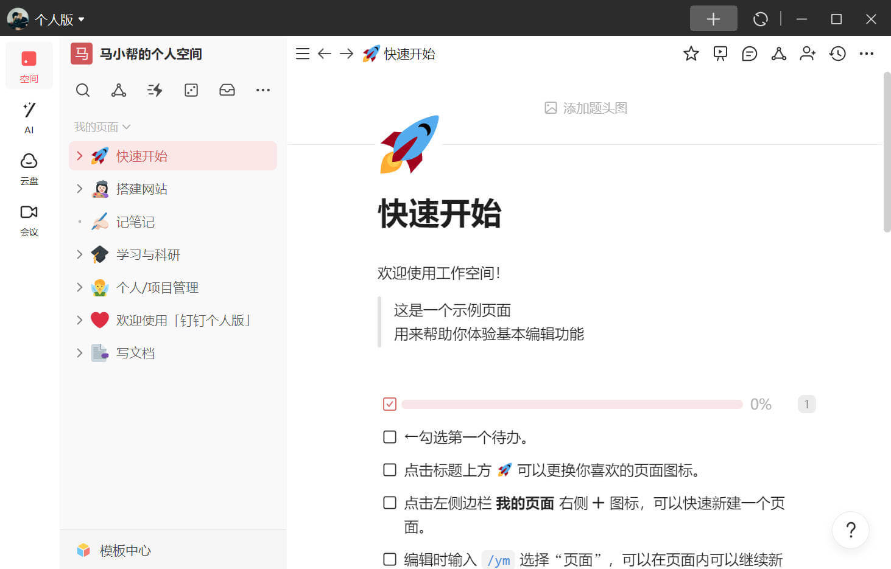Open the AI assistant from sidebar
This screenshot has width=891, height=569.
point(29,117)
